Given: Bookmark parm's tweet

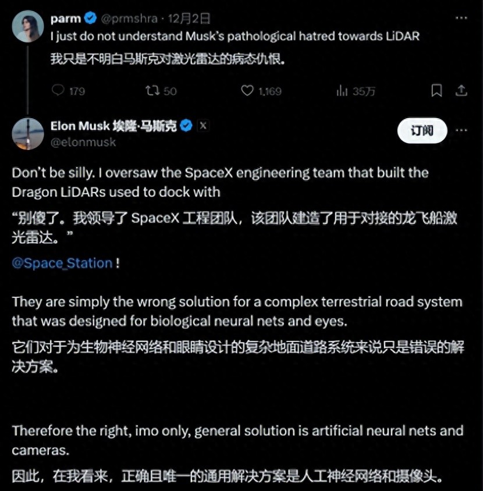Looking at the screenshot, I should (x=436, y=91).
